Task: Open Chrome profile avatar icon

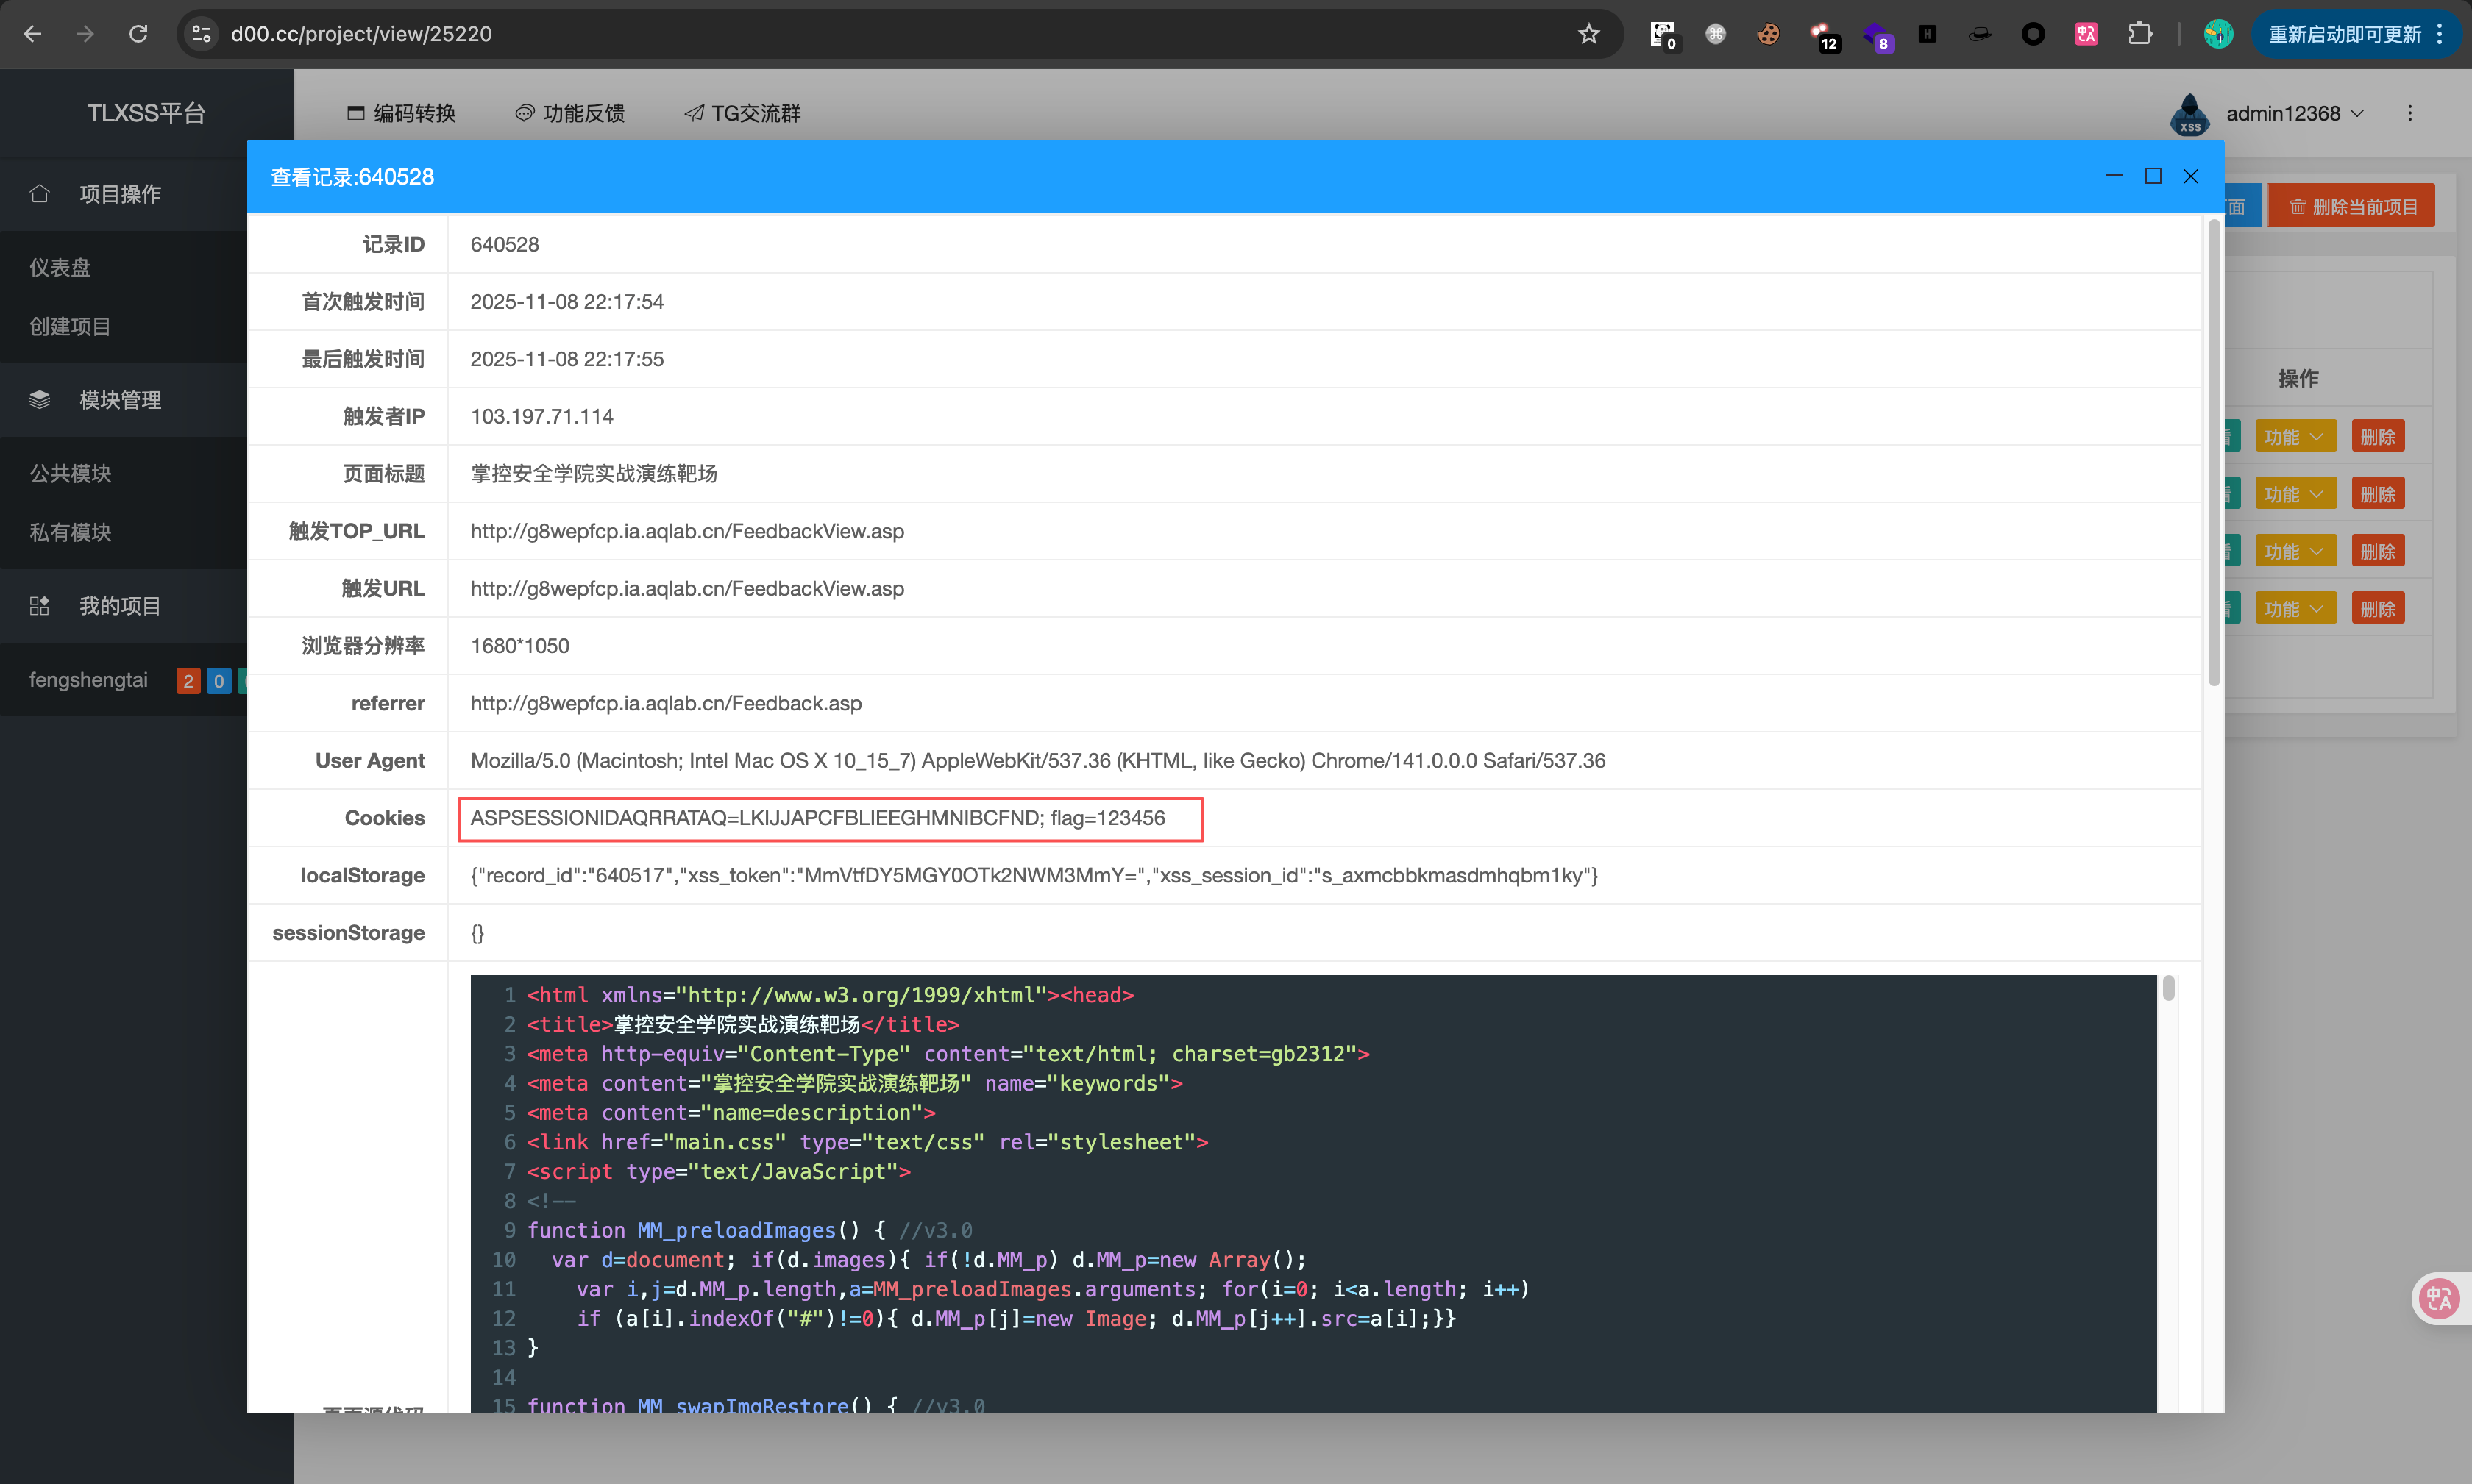Action: (2218, 34)
